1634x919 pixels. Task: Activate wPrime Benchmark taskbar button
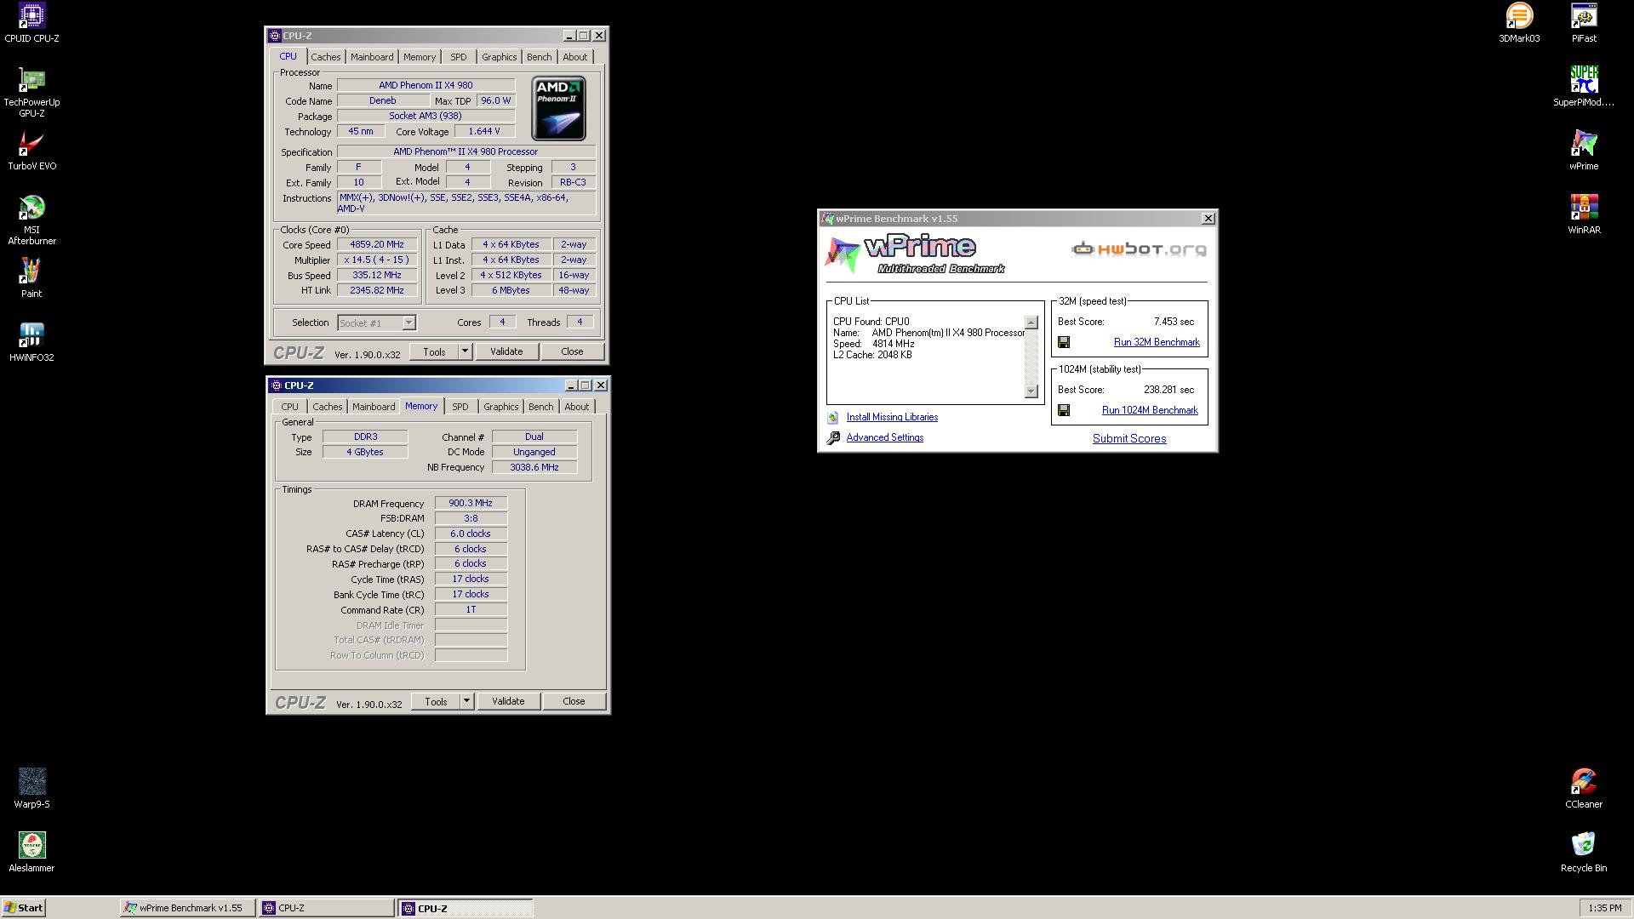(187, 908)
